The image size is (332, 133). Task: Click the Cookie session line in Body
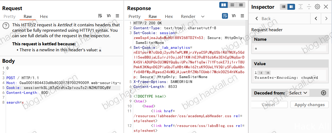63,88
